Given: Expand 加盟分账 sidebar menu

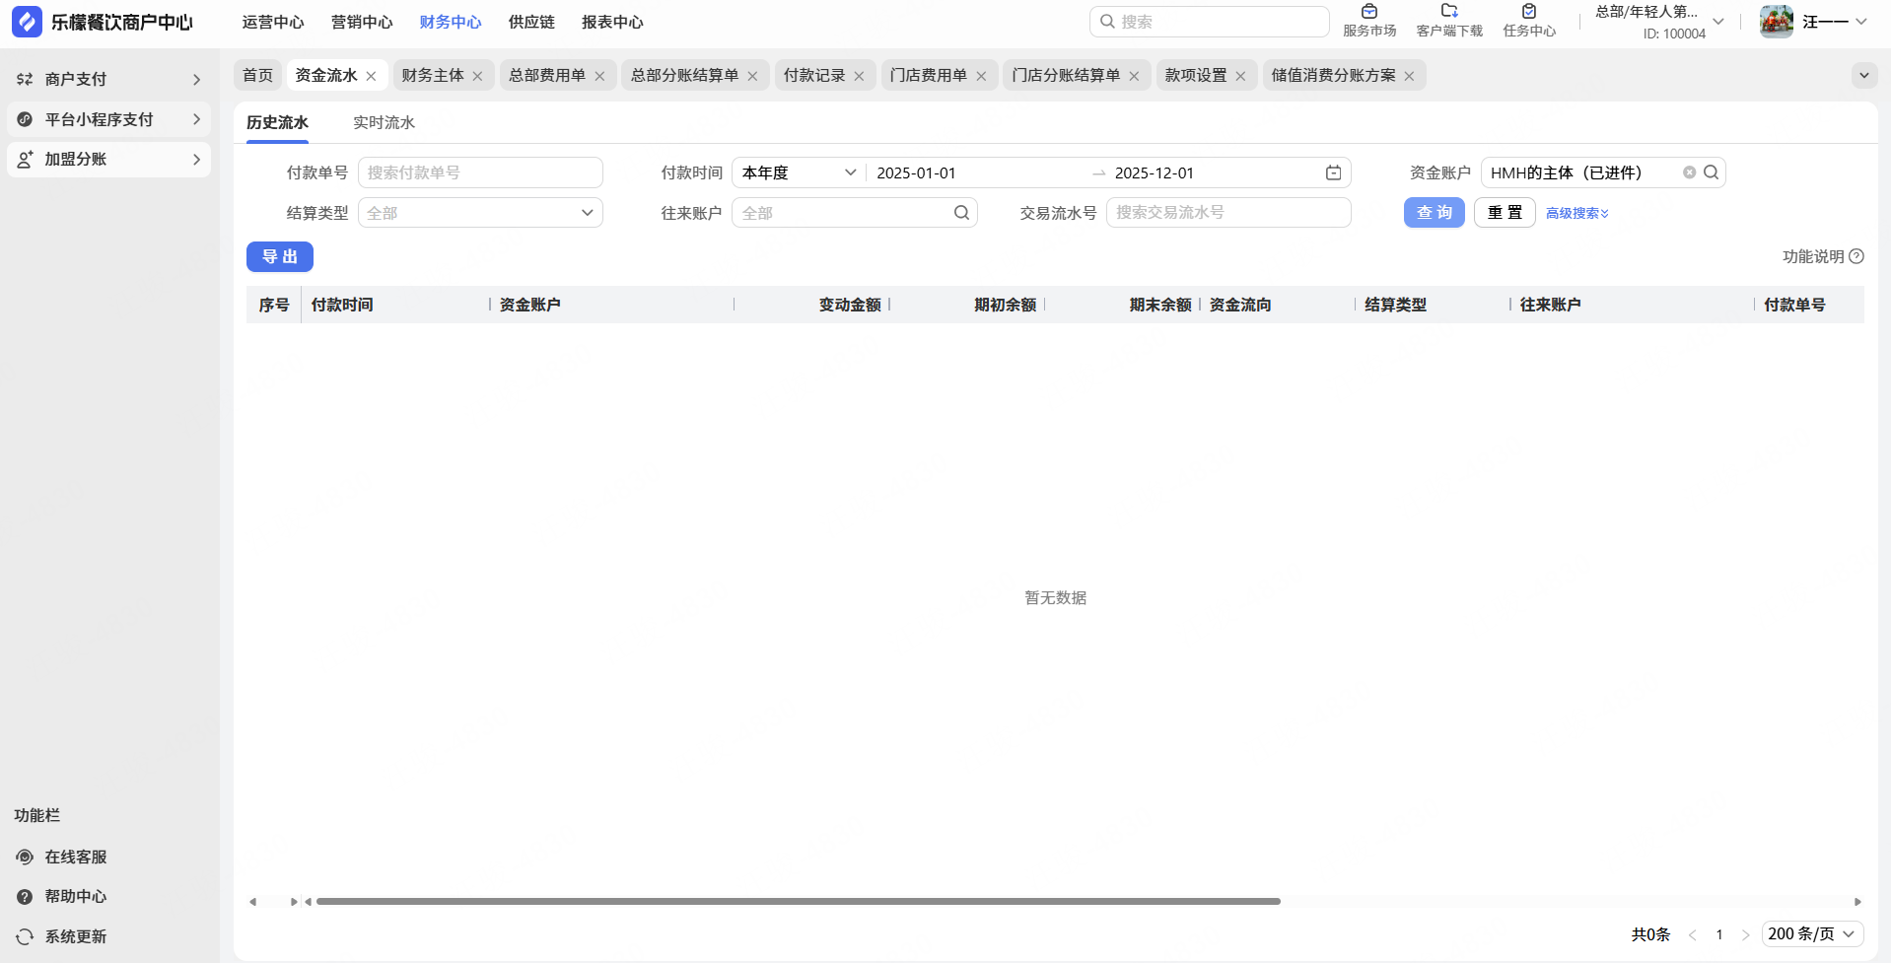Looking at the screenshot, I should [x=108, y=159].
